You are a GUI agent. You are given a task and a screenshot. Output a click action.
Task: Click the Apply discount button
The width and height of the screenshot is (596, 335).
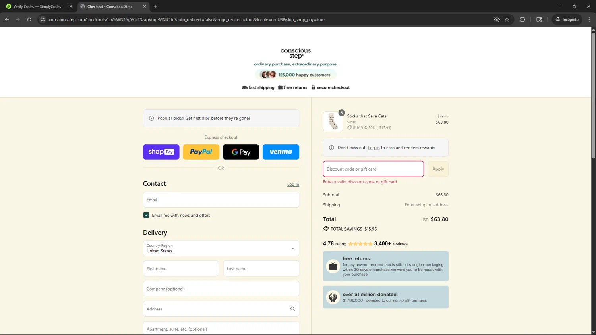[x=438, y=169]
